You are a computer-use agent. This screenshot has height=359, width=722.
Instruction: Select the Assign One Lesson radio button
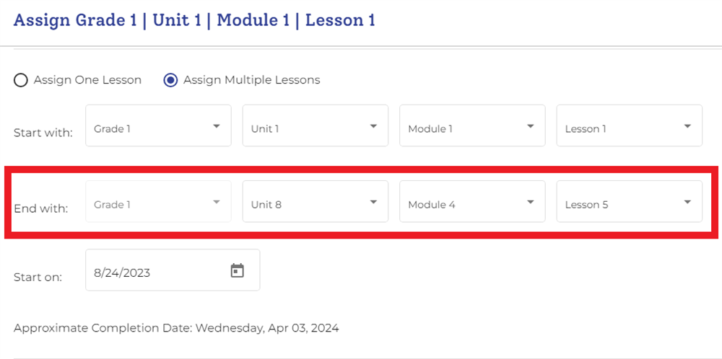[x=21, y=80]
